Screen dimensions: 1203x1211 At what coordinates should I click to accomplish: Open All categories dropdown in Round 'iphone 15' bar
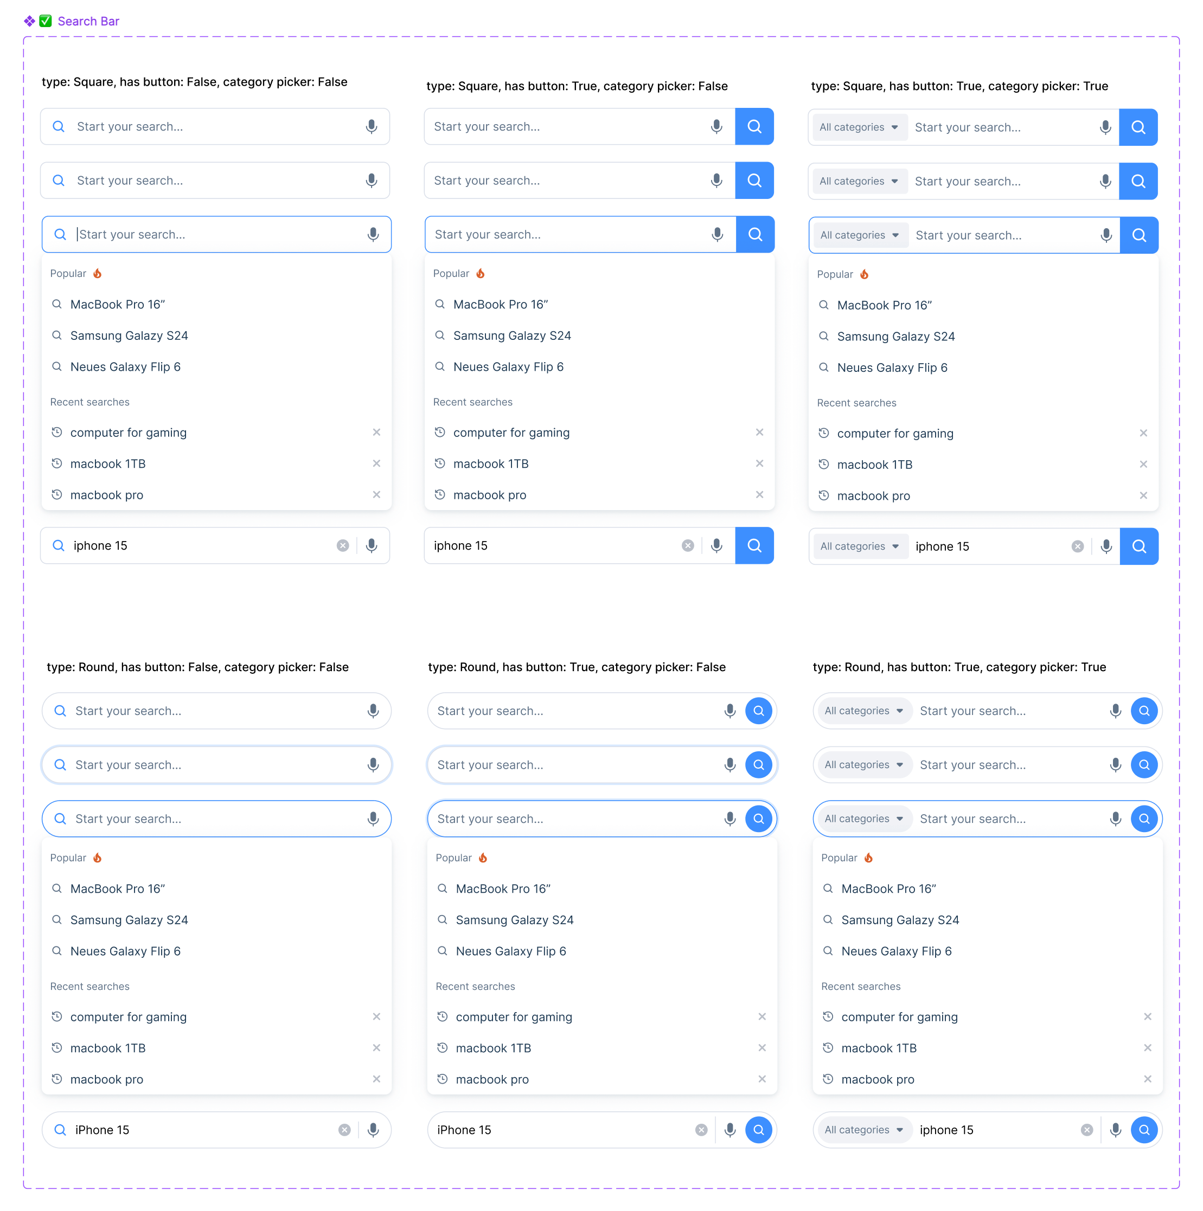863,1130
